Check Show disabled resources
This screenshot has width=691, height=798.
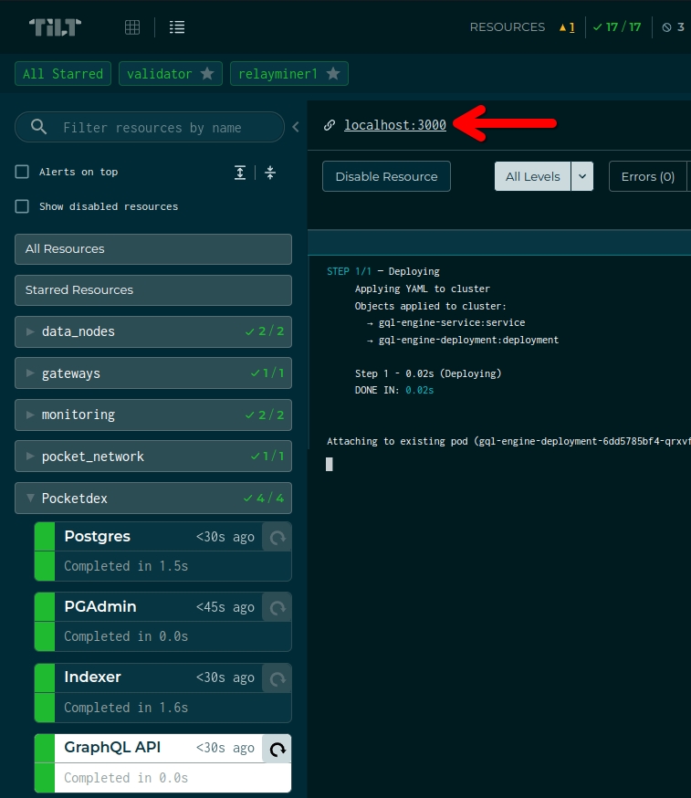click(22, 206)
